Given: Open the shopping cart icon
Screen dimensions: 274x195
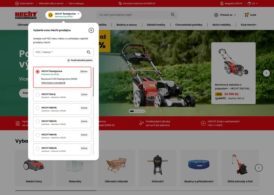Looking at the screenshot, I should point(247,14).
